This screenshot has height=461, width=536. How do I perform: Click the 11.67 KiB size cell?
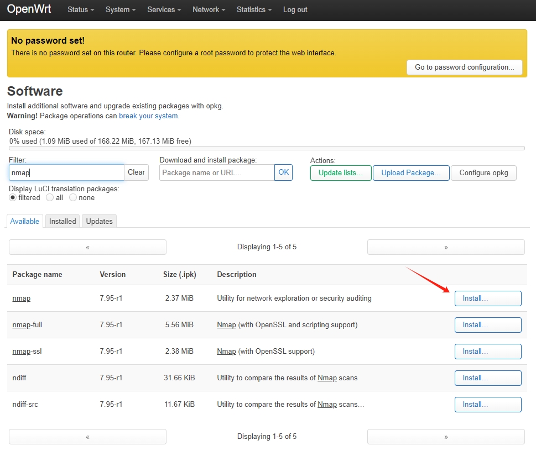pos(179,404)
